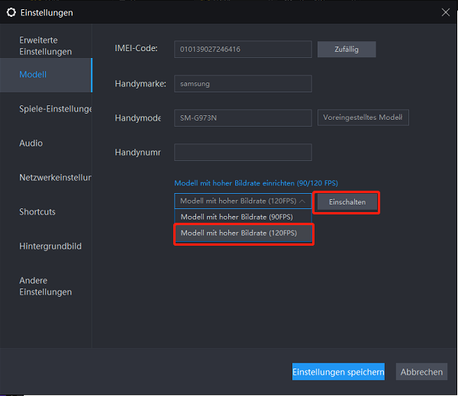Screen dimensions: 458x396
Task: Open Voreingestelltes Modell dropdown
Action: pos(363,118)
